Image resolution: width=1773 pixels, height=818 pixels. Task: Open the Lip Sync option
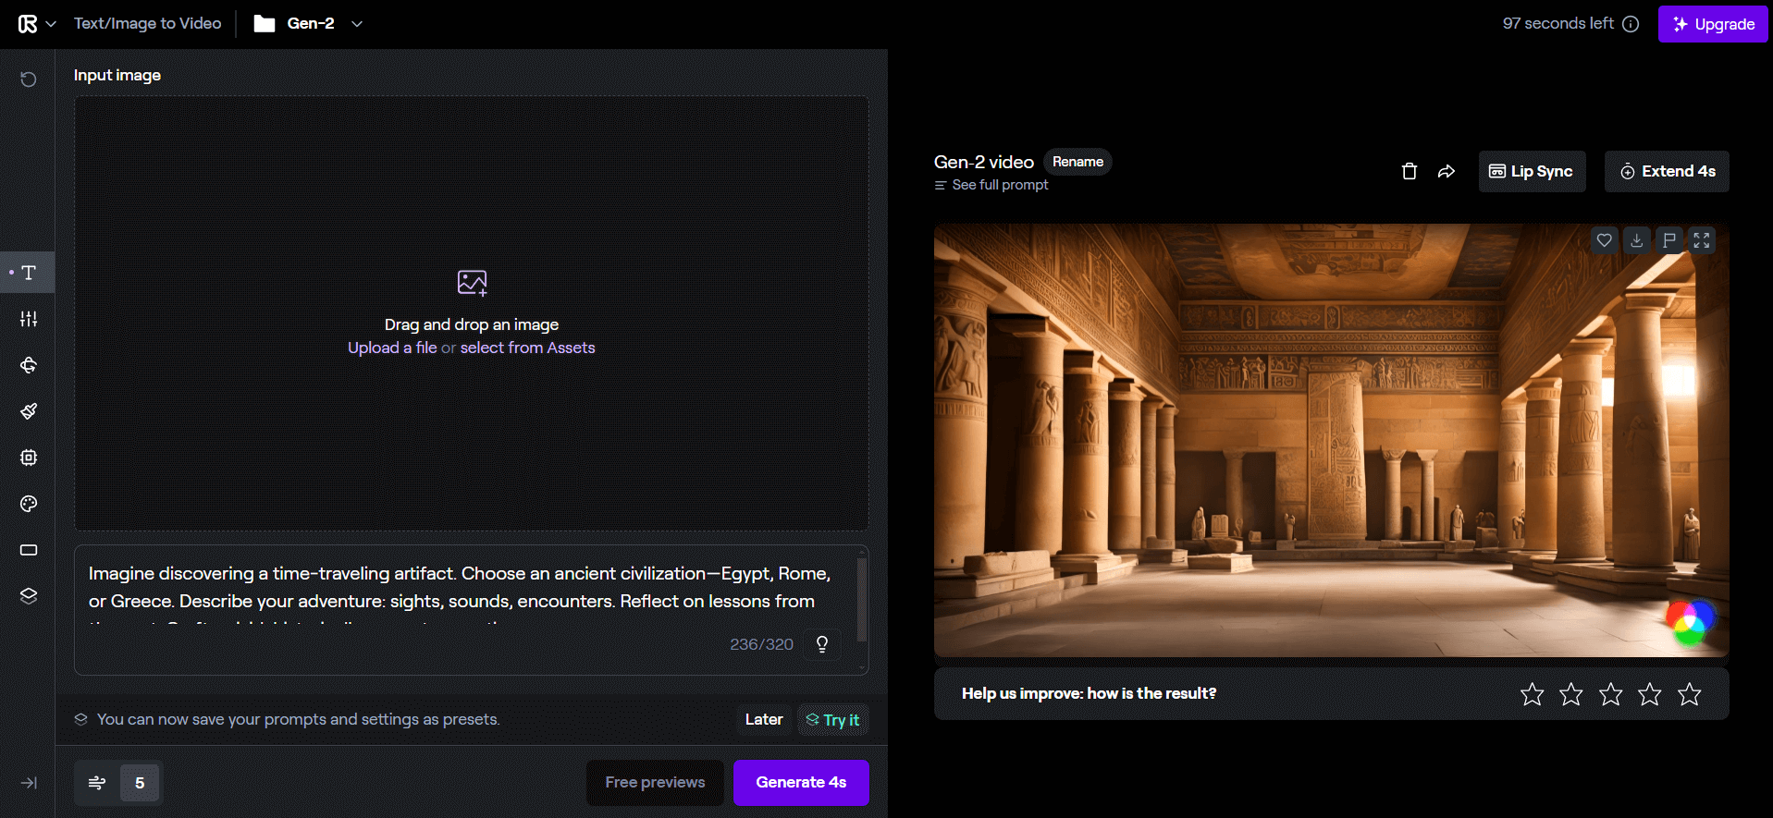click(1531, 171)
